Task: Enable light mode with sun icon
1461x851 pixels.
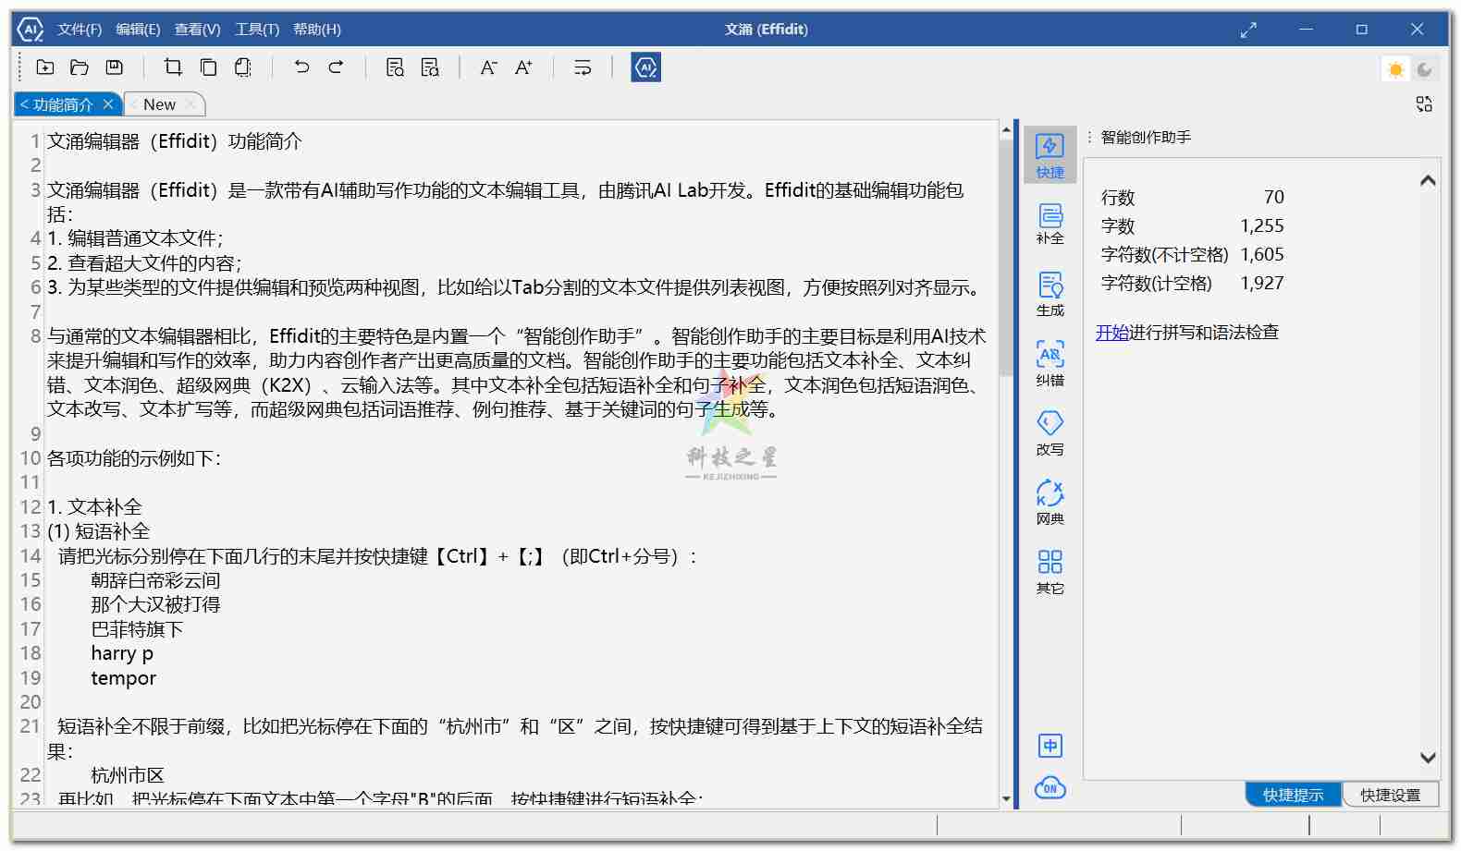Action: pos(1395,69)
